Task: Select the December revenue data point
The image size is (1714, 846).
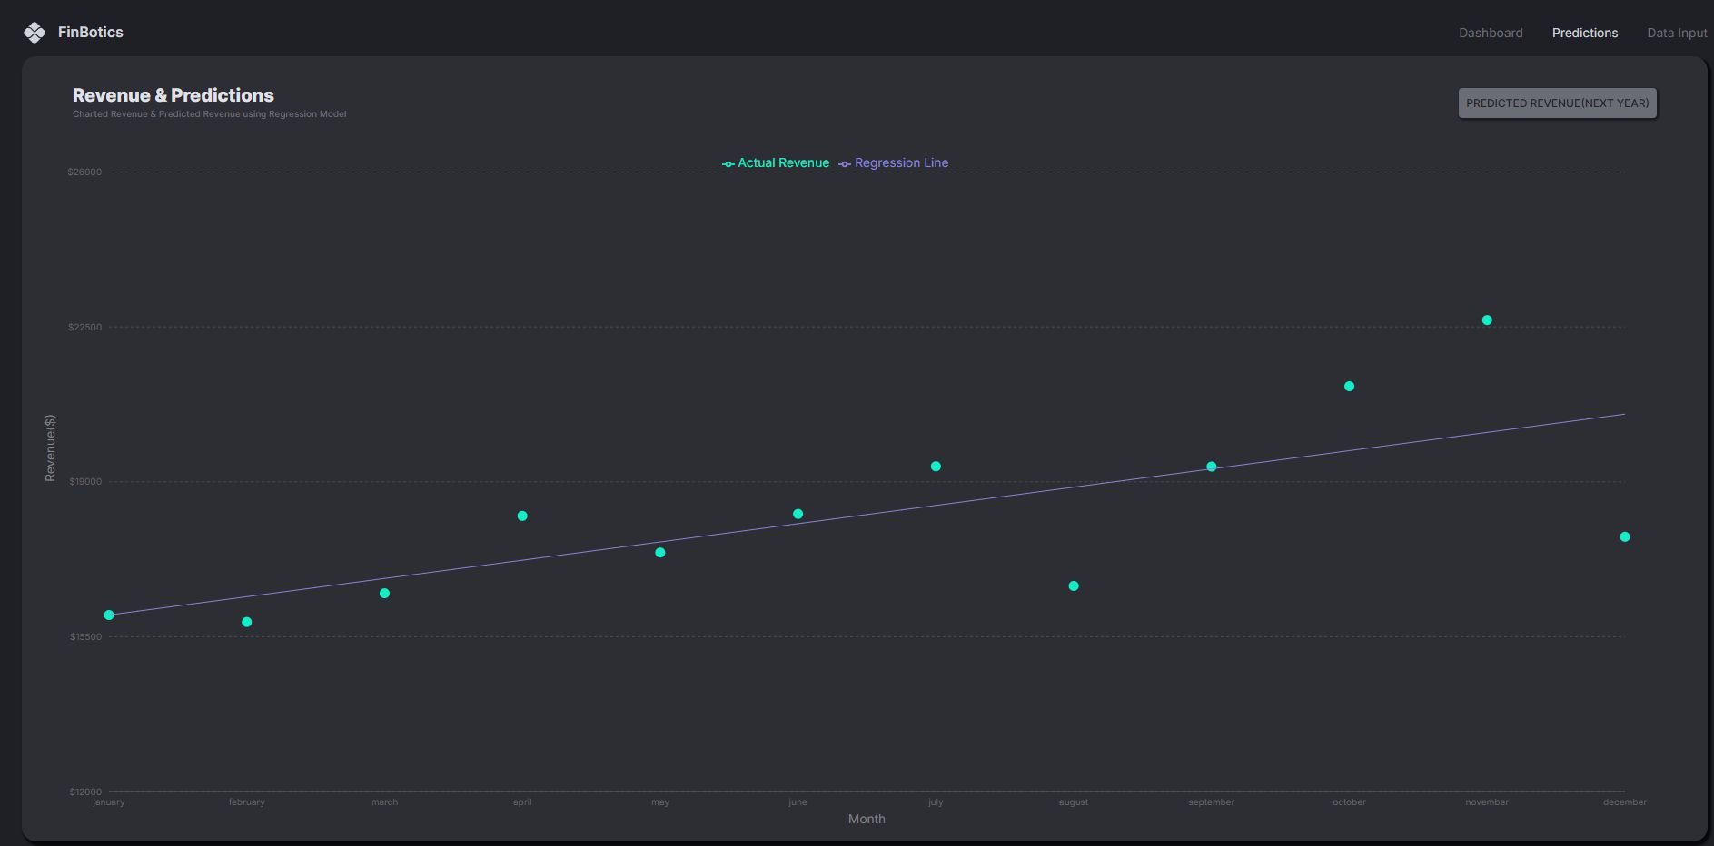Action: (1624, 537)
